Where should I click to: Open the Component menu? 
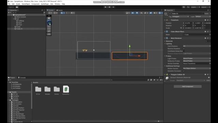tap(35, 4)
